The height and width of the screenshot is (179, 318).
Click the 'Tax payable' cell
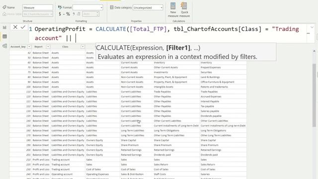[207, 106]
